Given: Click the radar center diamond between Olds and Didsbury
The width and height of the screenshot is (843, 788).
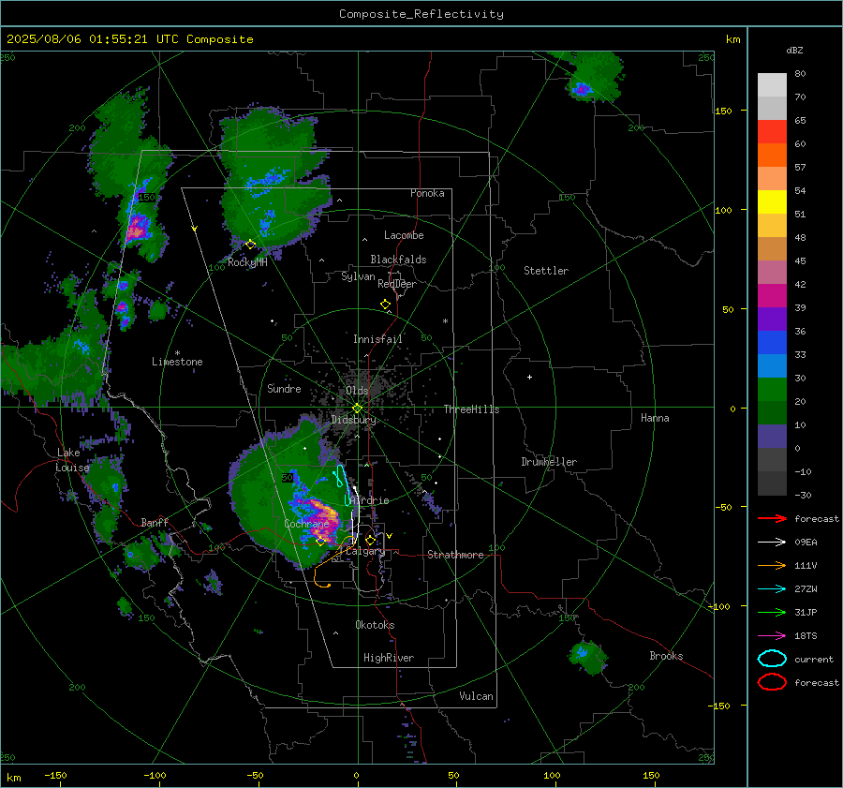Looking at the screenshot, I should (x=357, y=409).
